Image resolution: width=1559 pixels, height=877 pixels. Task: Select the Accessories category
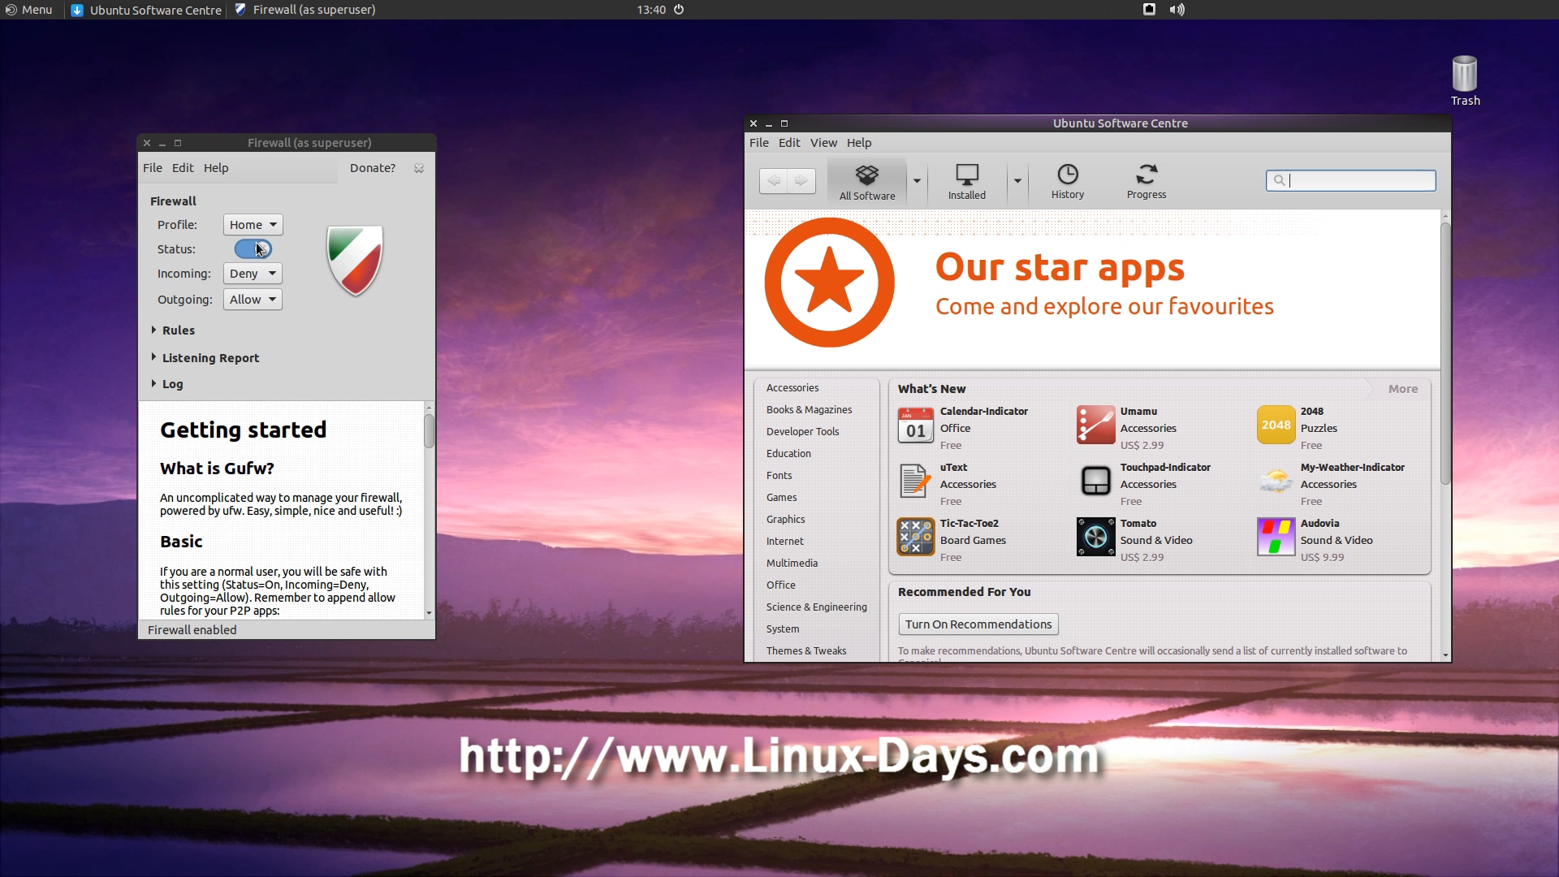[792, 388]
